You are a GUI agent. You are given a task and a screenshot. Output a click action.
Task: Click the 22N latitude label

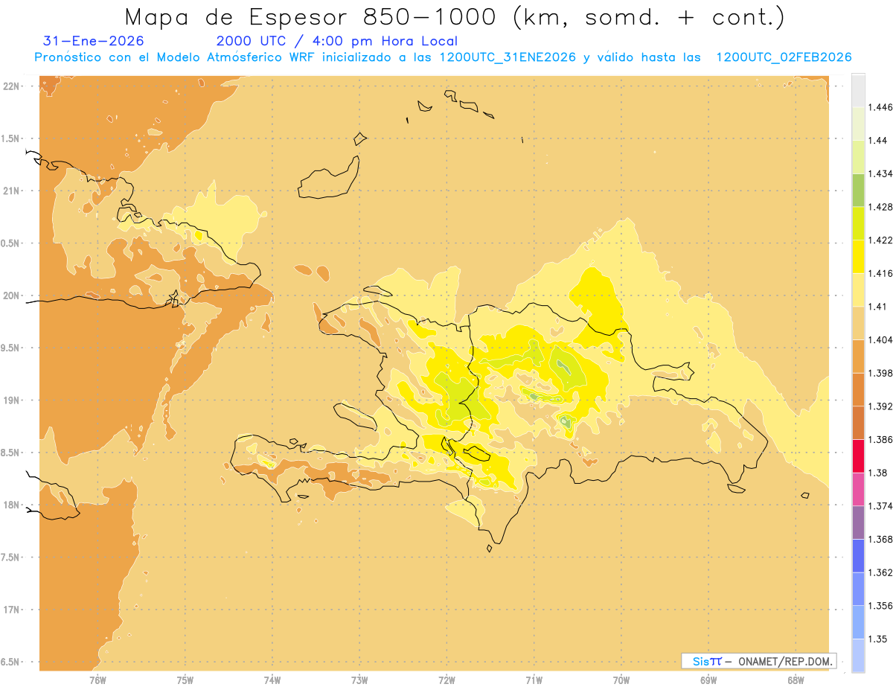tap(11, 86)
